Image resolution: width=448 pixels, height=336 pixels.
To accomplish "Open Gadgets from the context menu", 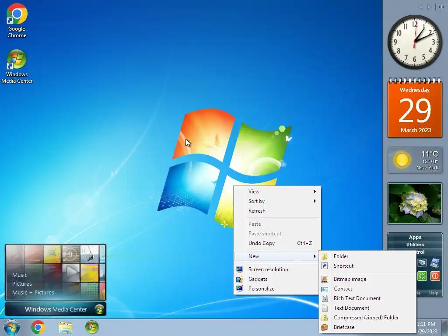I will coord(277,279).
